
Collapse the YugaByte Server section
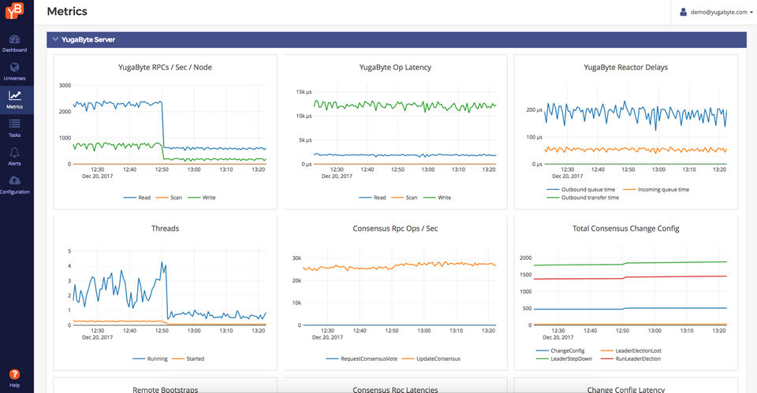pyautogui.click(x=54, y=39)
